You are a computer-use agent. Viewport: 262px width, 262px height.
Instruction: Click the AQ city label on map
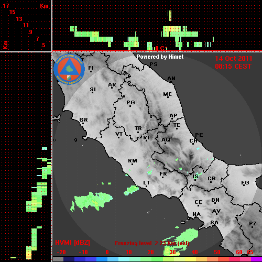tap(166, 139)
